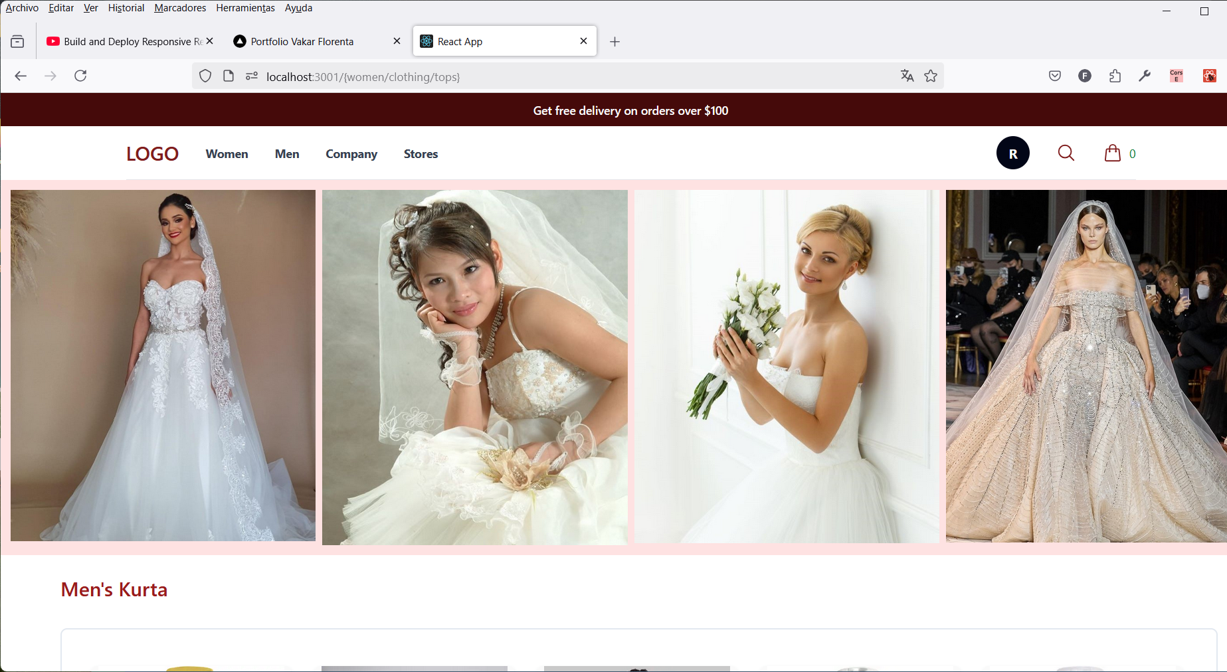Open the list all tabs button
Image resolution: width=1227 pixels, height=672 pixels.
tap(18, 41)
